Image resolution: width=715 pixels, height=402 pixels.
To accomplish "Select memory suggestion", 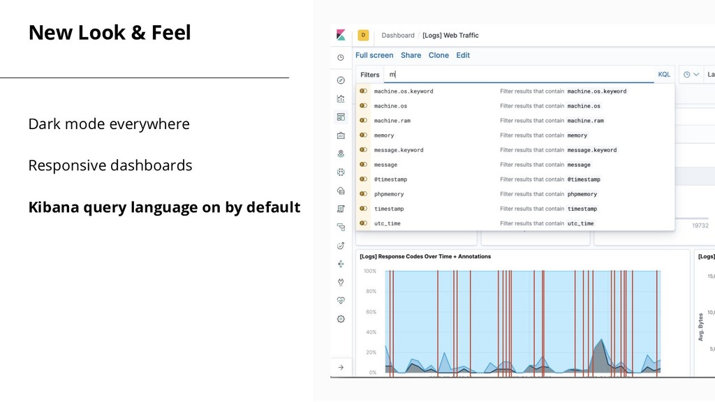I will pyautogui.click(x=515, y=135).
